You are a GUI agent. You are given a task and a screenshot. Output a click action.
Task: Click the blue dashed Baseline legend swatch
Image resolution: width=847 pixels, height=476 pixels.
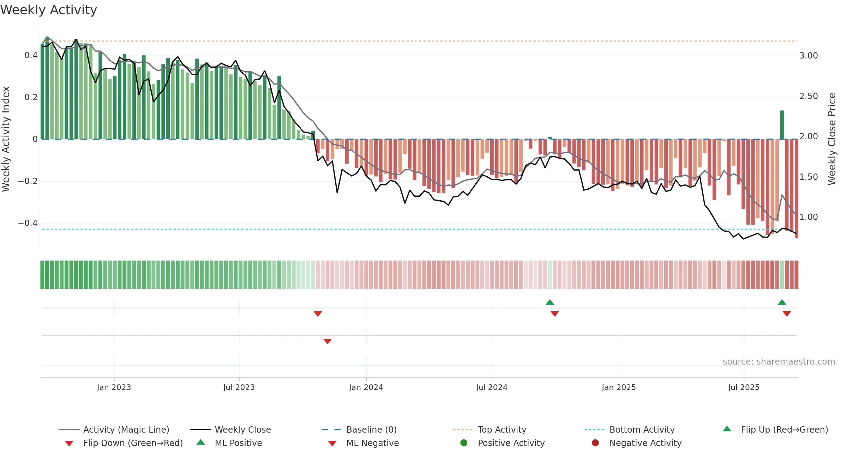(332, 429)
